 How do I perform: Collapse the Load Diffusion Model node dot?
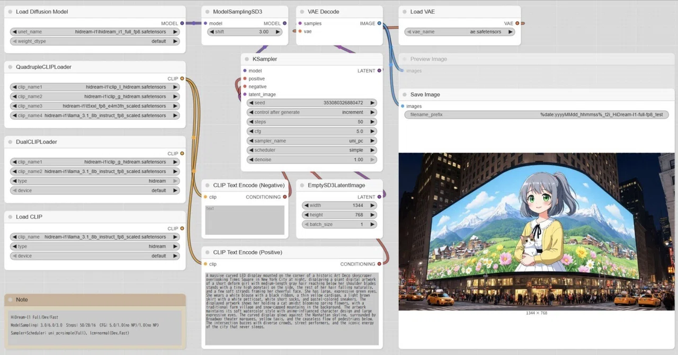pyautogui.click(x=10, y=12)
